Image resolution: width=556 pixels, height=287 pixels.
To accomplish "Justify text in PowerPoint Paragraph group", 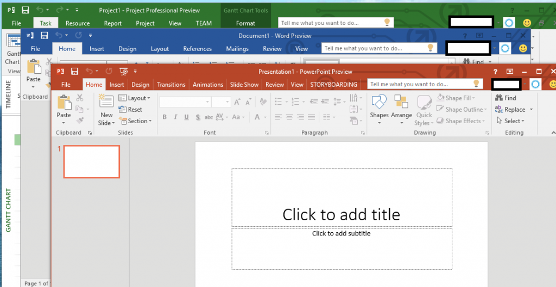I will tap(311, 117).
